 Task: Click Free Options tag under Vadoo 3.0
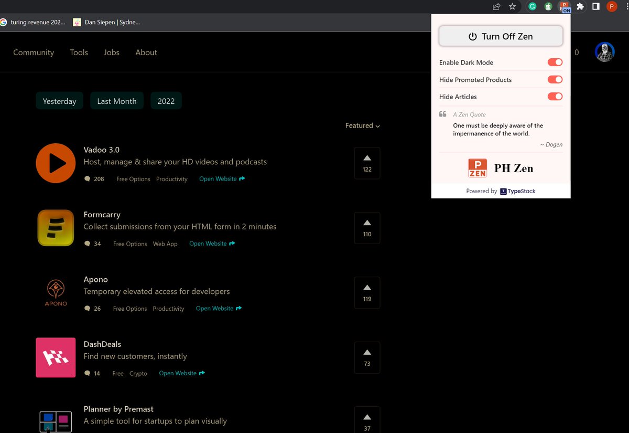[x=133, y=179]
